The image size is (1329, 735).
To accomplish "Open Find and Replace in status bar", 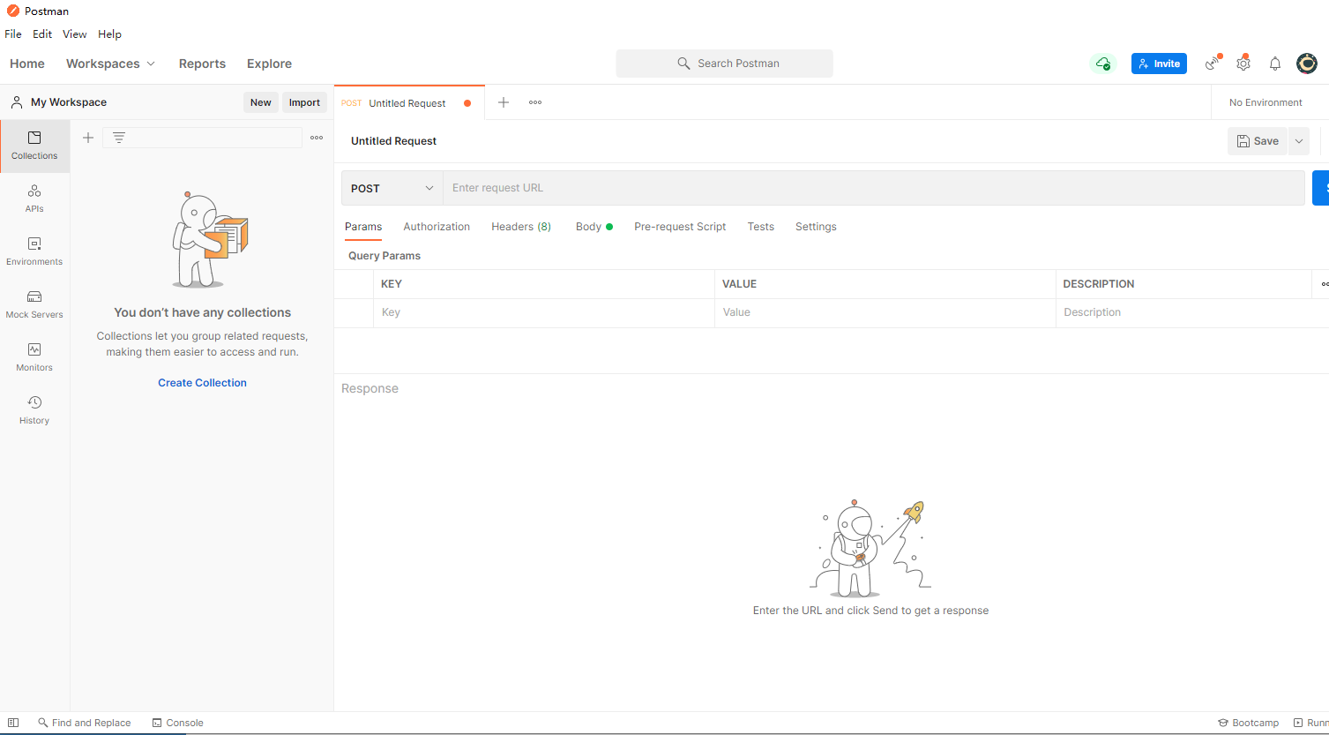I will pos(84,723).
